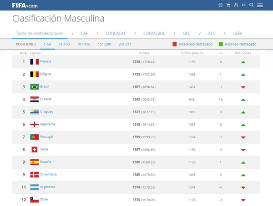273x206 pixels.
Task: Open the Suiza team link
Action: (44, 149)
